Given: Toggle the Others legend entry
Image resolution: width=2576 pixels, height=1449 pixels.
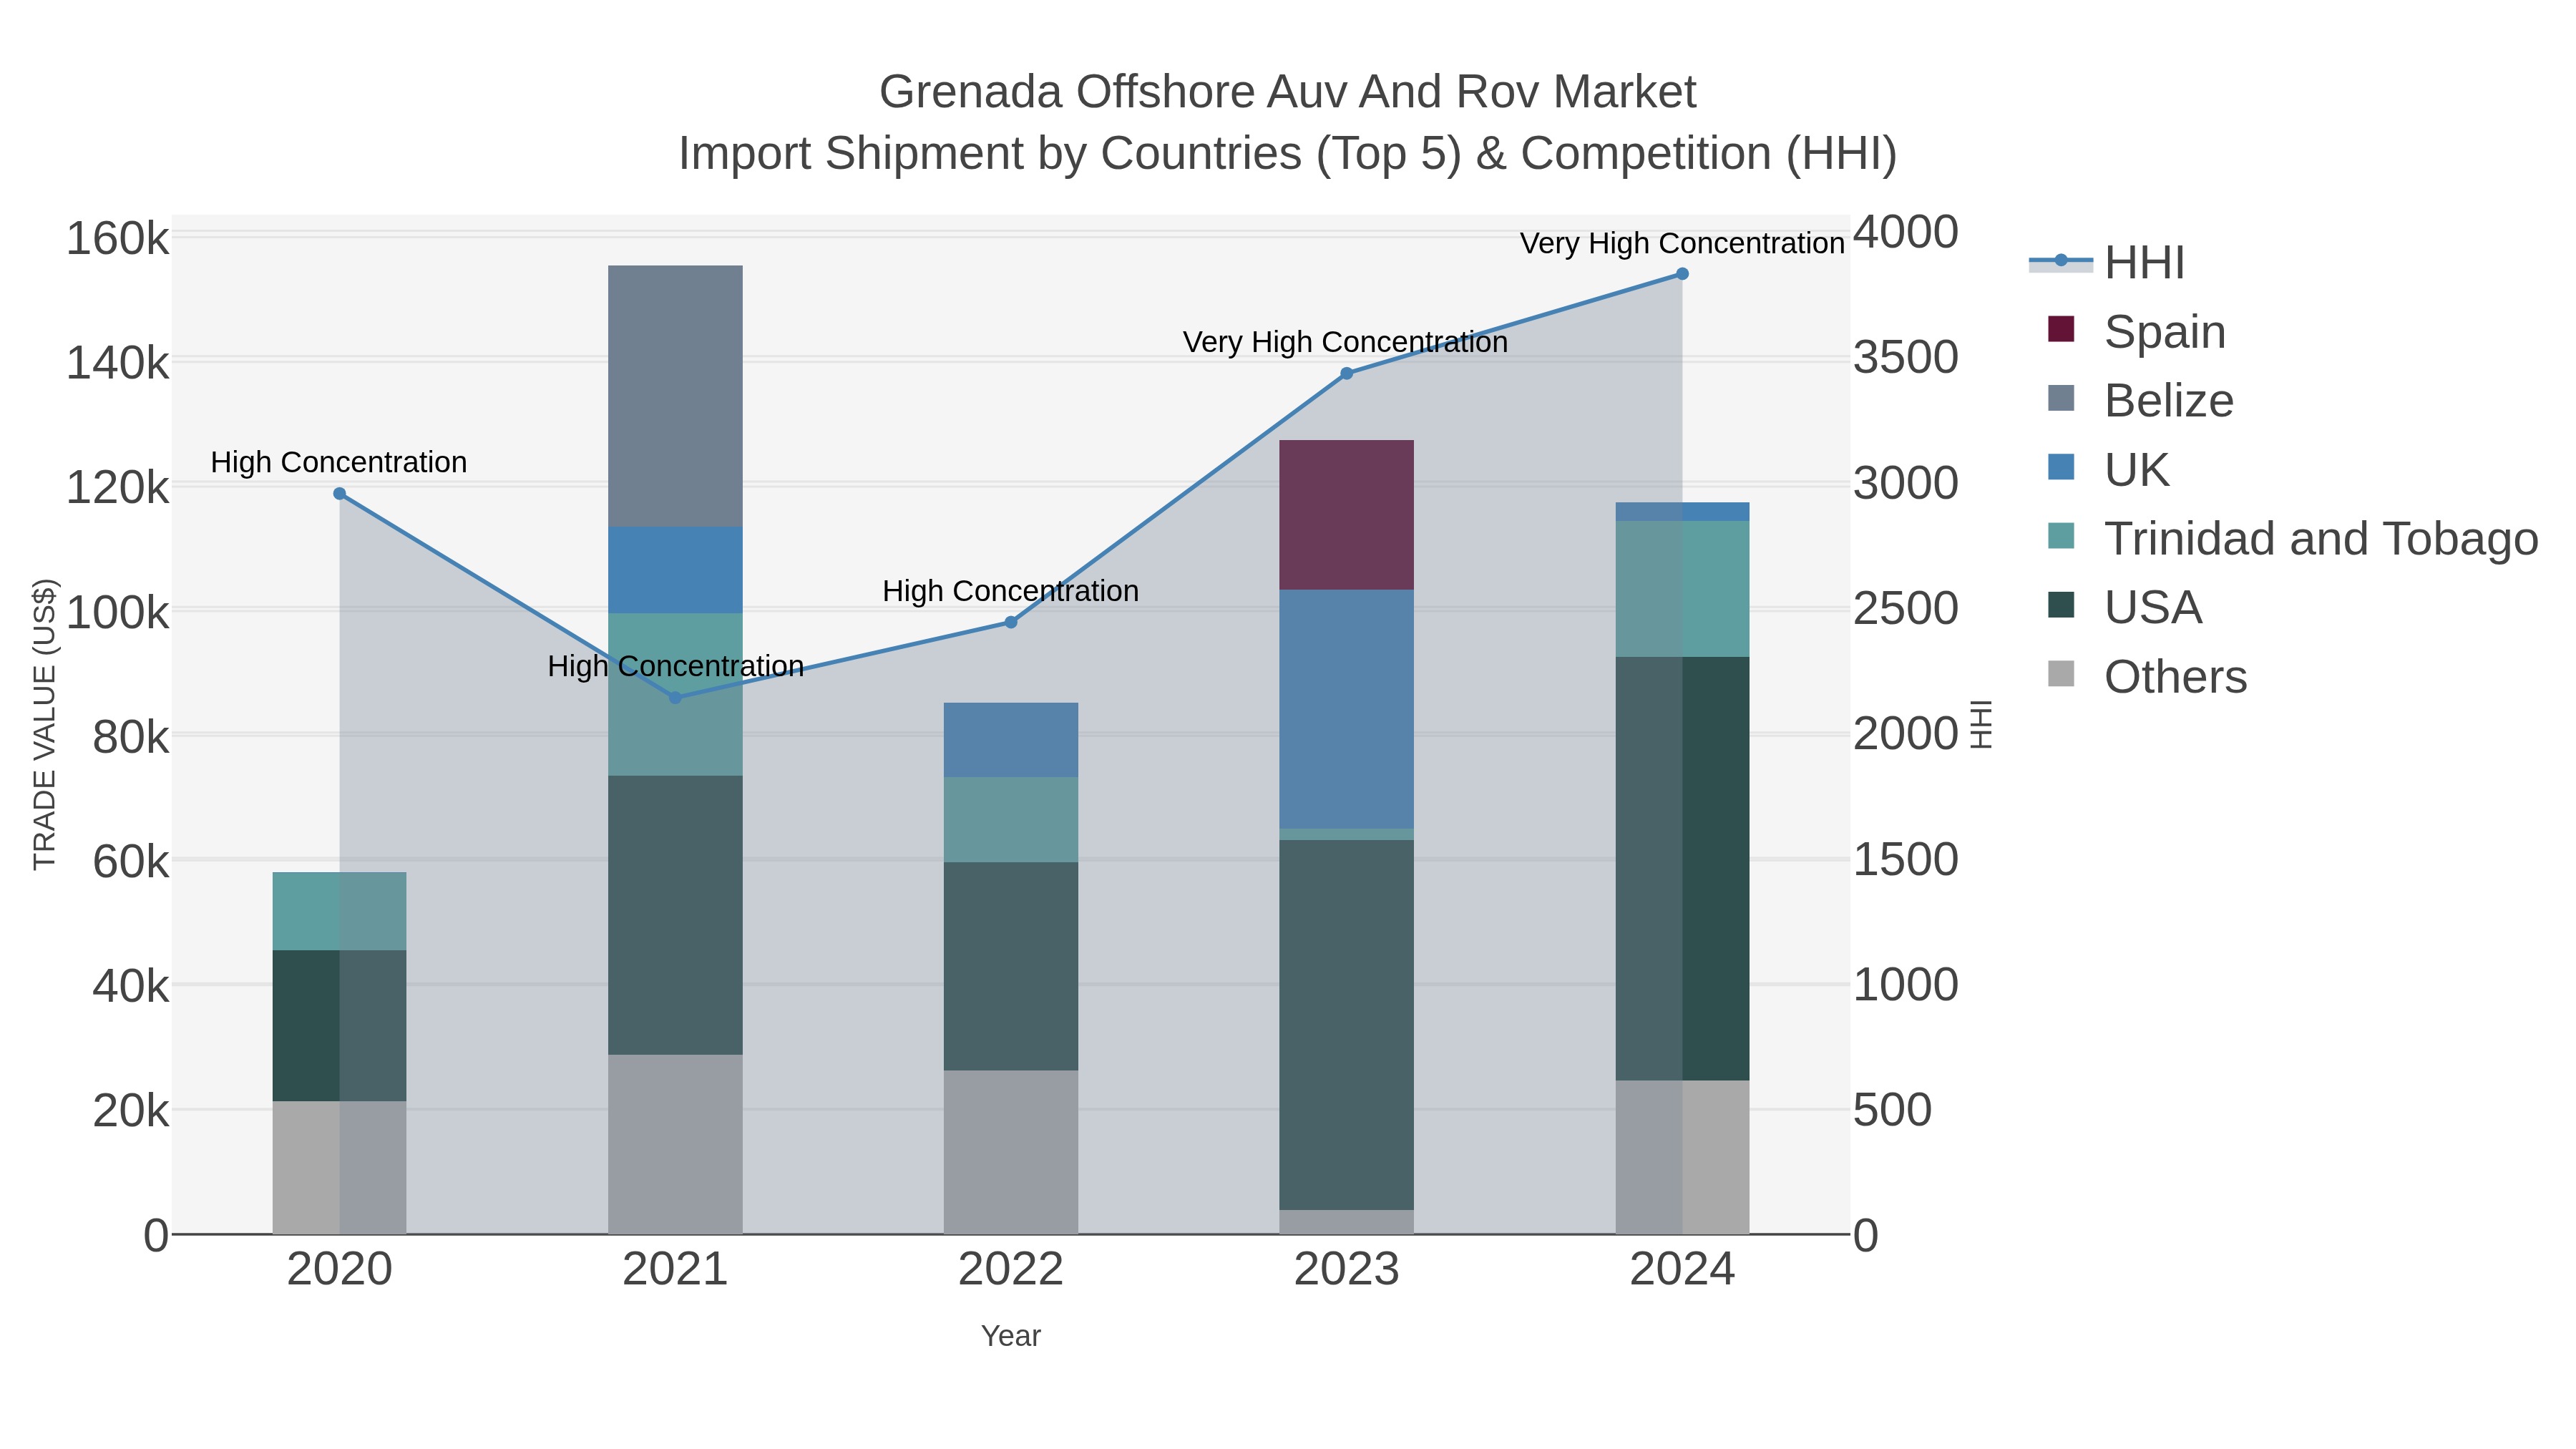Looking at the screenshot, I should (x=2147, y=677).
